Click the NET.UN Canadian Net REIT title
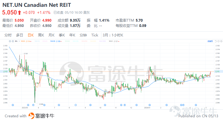This screenshot has width=223, height=122. tap(37, 5)
